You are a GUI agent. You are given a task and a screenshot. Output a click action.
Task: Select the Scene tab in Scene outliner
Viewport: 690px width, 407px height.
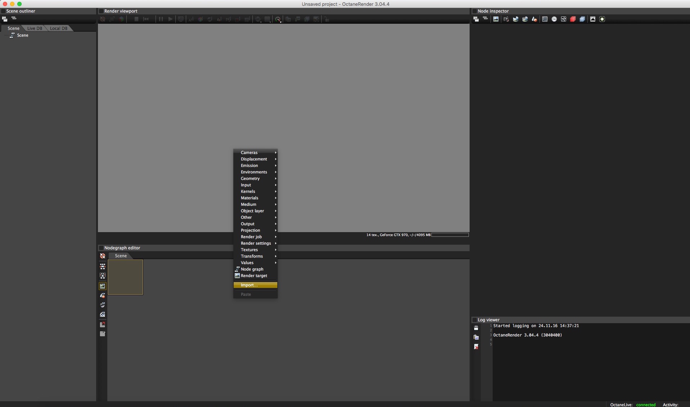(x=14, y=28)
